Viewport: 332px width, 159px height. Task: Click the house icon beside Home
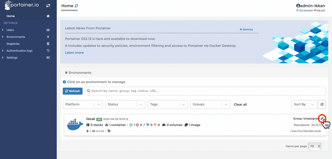(x=48, y=16)
